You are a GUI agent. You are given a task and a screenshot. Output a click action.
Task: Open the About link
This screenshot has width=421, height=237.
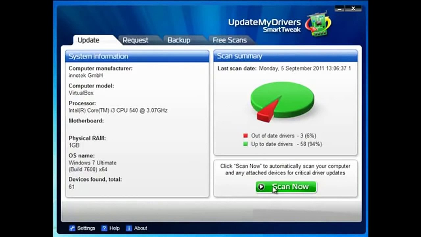[136, 228]
